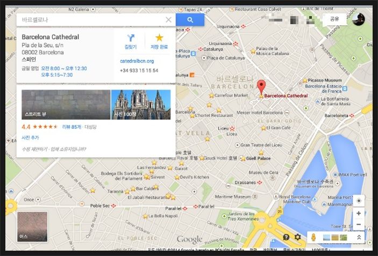The width and height of the screenshot is (378, 256).
Task: Click the saved (저장 완료) star icon
Action: point(159,38)
